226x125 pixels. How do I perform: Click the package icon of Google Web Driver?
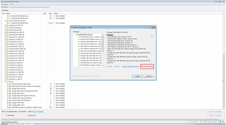tap(10, 105)
